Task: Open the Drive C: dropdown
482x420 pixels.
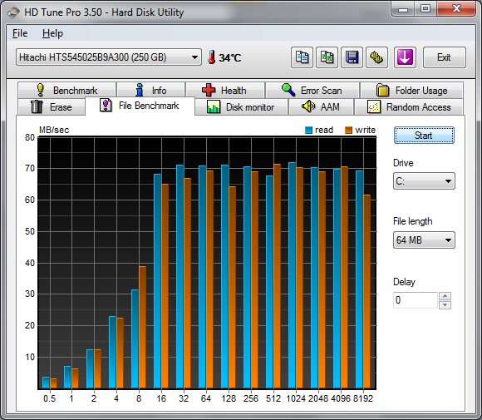Action: (x=424, y=181)
